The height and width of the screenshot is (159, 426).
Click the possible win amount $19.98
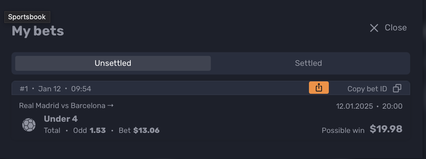pos(386,129)
